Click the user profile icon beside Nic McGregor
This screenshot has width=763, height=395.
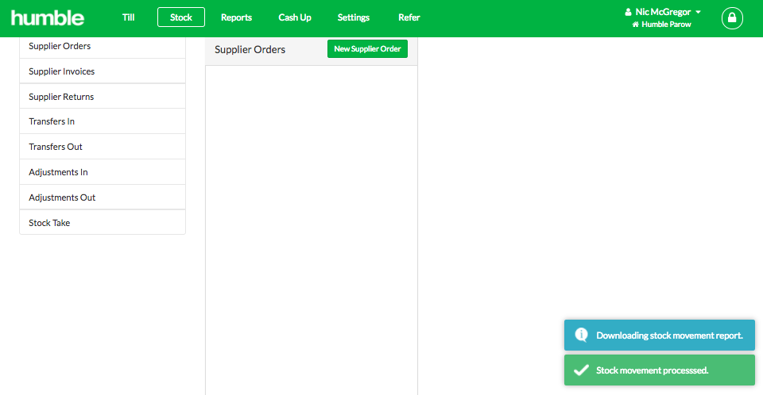[x=628, y=12]
